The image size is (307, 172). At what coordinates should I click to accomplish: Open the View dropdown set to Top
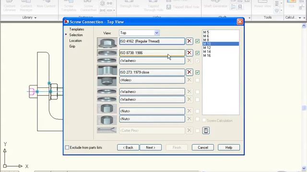(139, 33)
